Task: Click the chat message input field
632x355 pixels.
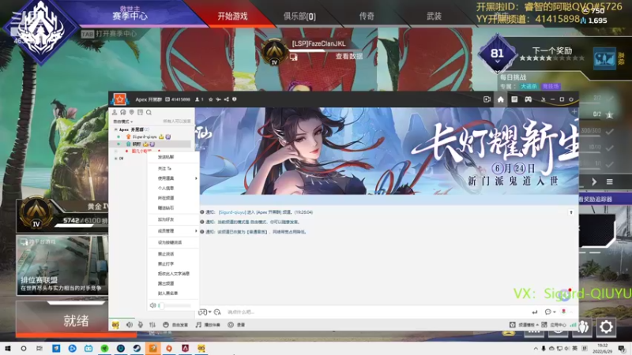Action: (x=374, y=312)
